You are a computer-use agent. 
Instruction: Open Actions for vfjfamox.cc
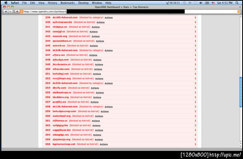[96, 121]
